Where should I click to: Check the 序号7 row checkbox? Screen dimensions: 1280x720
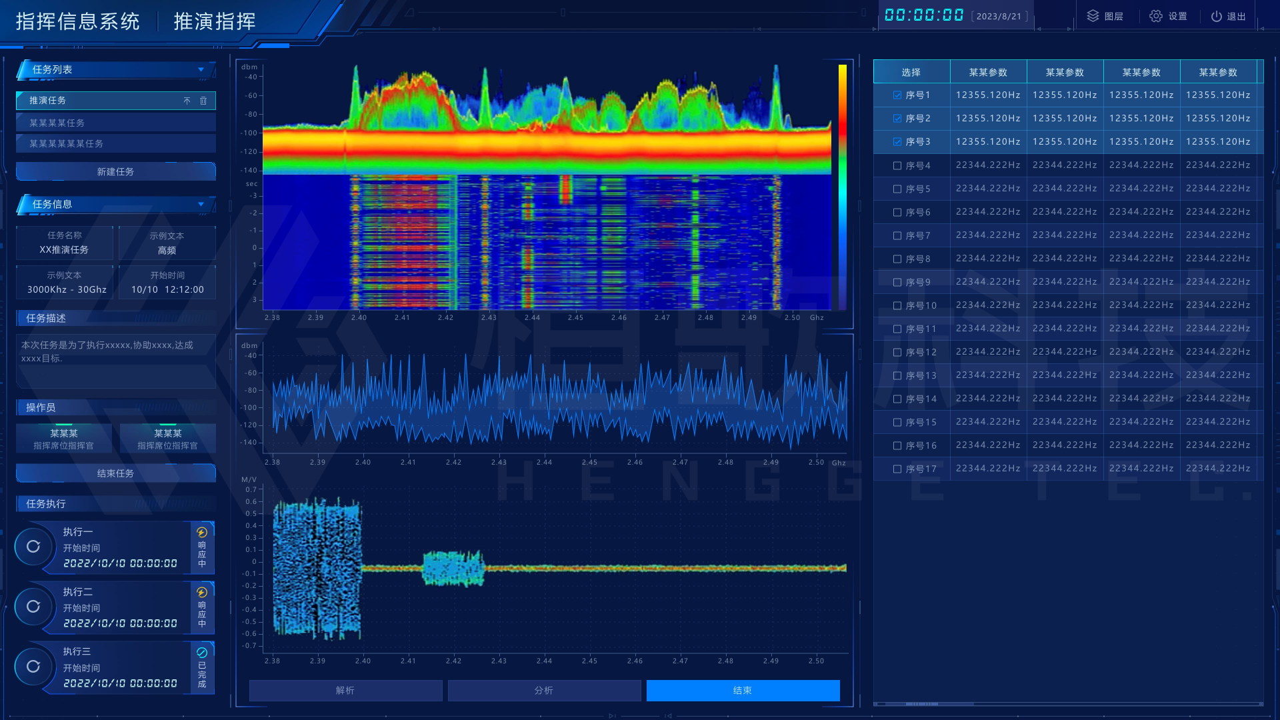(x=897, y=235)
